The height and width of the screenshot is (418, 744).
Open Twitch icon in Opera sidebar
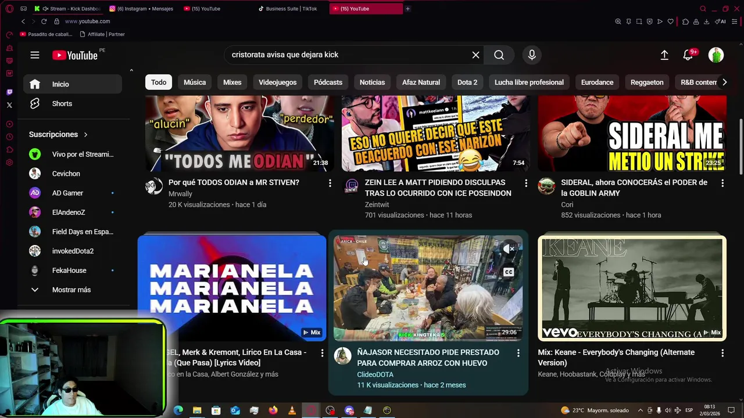point(9,92)
